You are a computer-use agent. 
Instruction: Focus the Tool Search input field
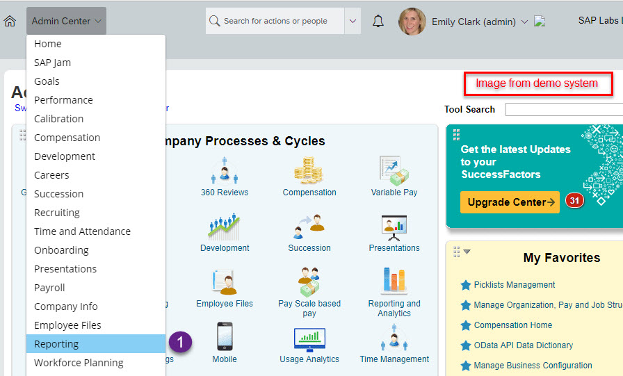pos(564,110)
